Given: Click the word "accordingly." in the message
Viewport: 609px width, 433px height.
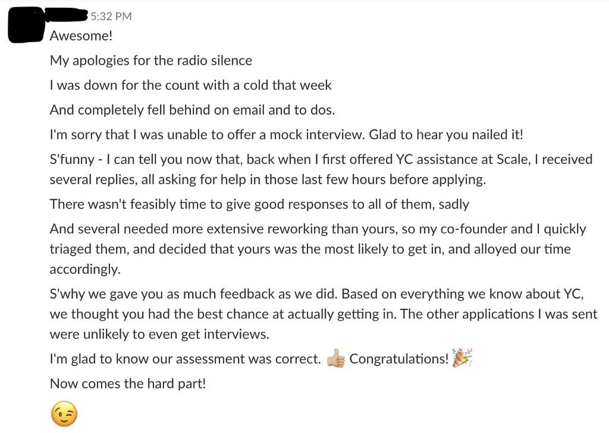Looking at the screenshot, I should (x=85, y=269).
